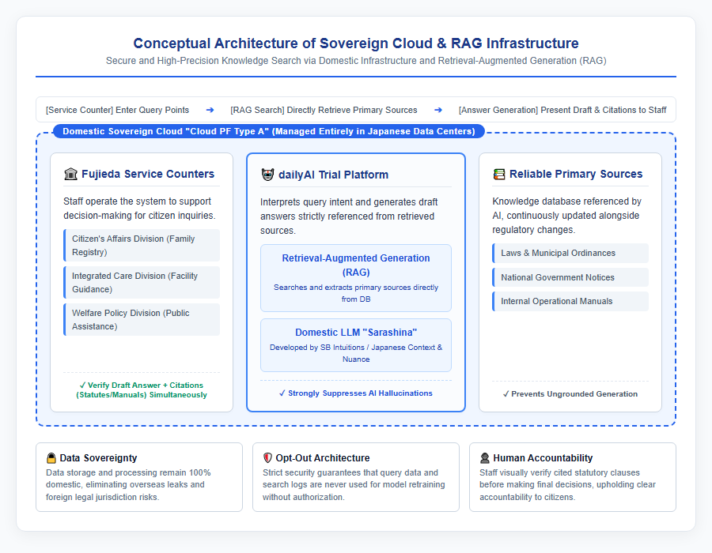Screen dimensions: 712x553
Task: Click the paragraph "Data storage and processing remain 100% domestic"
Action: point(128,484)
